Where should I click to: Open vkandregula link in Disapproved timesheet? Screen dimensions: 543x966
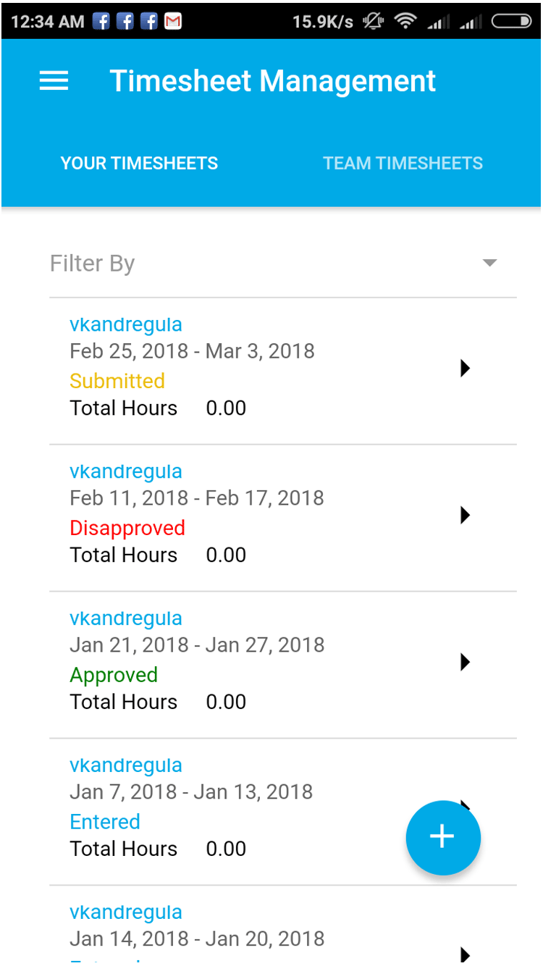125,471
